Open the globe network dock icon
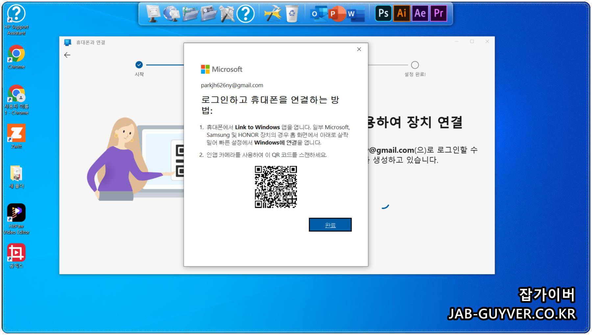592x335 pixels. coord(171,14)
